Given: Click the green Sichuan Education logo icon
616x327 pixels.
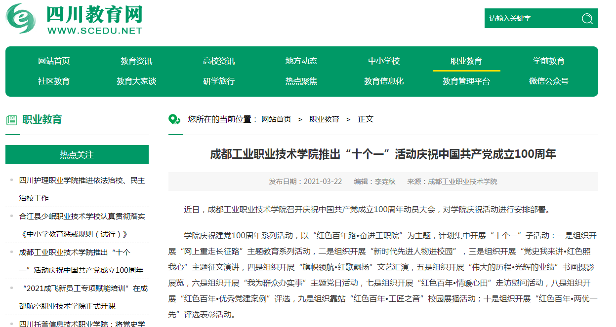Looking at the screenshot, I should pyautogui.click(x=21, y=18).
